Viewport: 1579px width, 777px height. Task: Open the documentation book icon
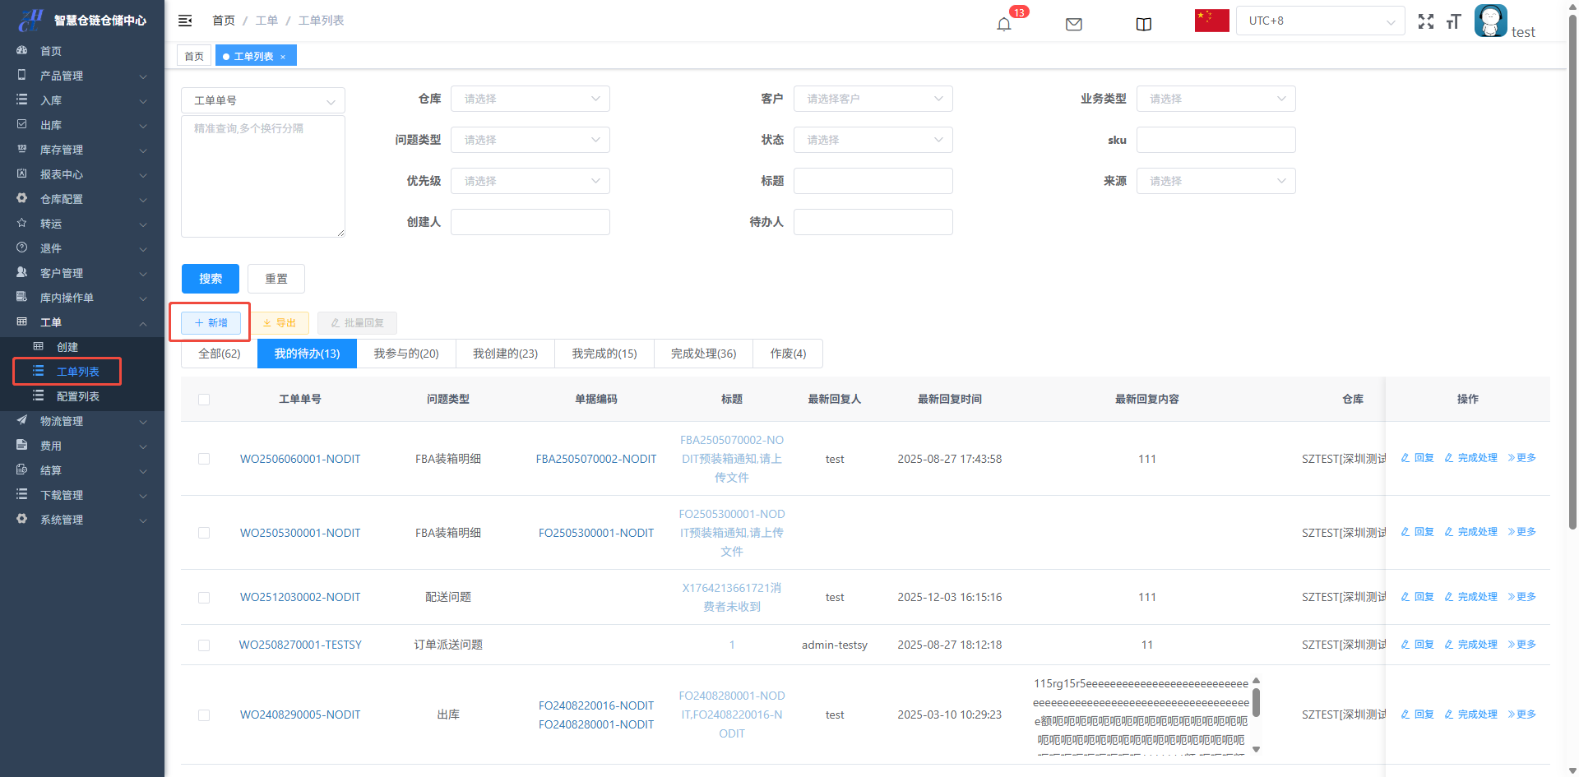coord(1143,24)
